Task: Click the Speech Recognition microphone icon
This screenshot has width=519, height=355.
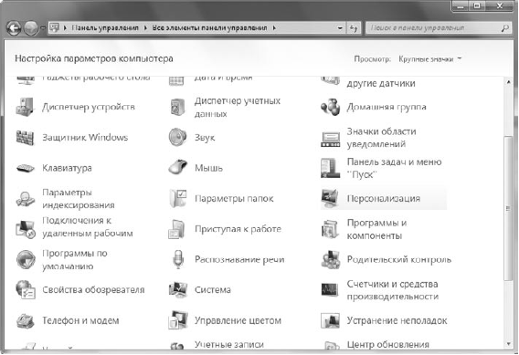Action: point(178,259)
